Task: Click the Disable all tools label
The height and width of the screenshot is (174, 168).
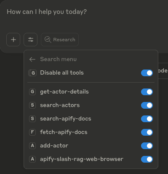Action: point(62,73)
